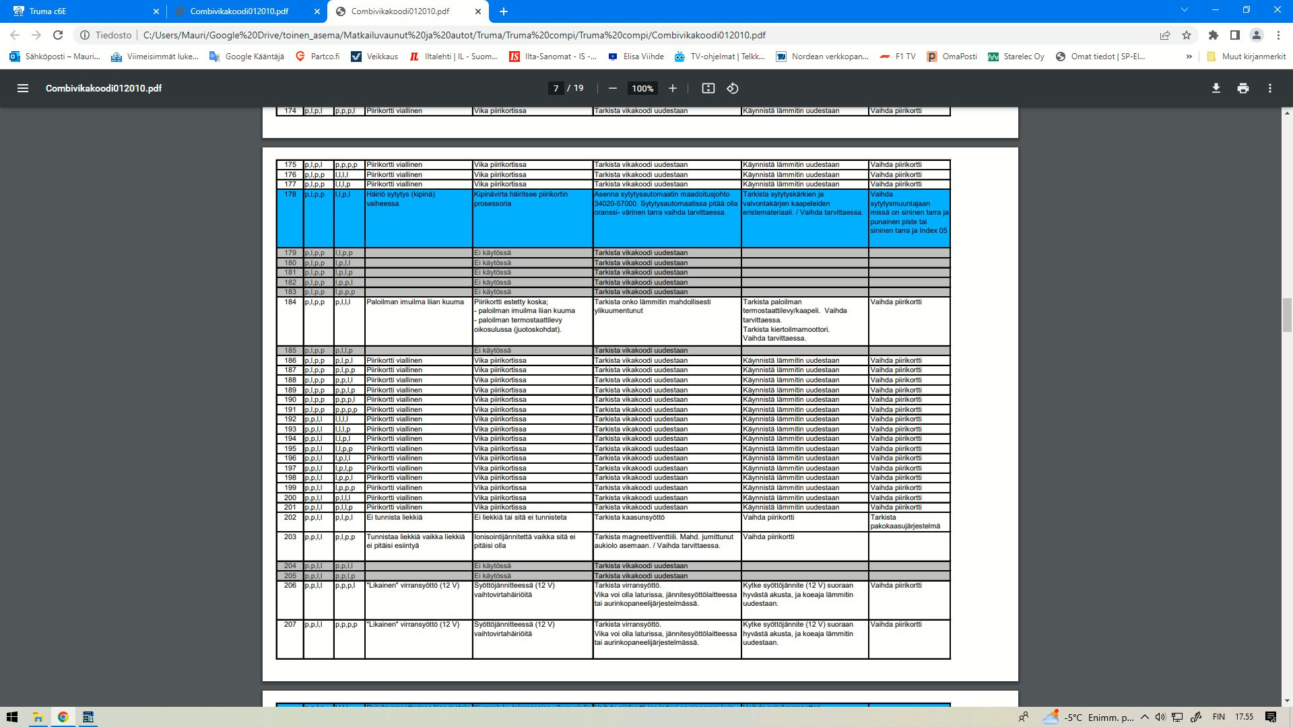Expand the hidden bookmarks chevron

click(x=1189, y=57)
